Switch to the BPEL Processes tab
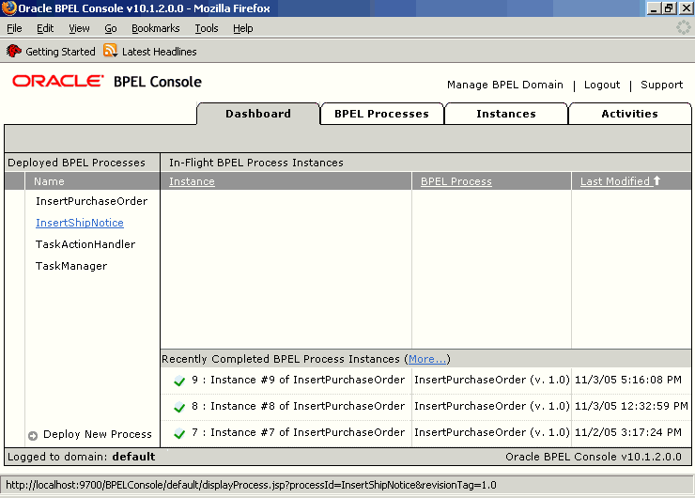This screenshot has height=498, width=695. pyautogui.click(x=381, y=114)
